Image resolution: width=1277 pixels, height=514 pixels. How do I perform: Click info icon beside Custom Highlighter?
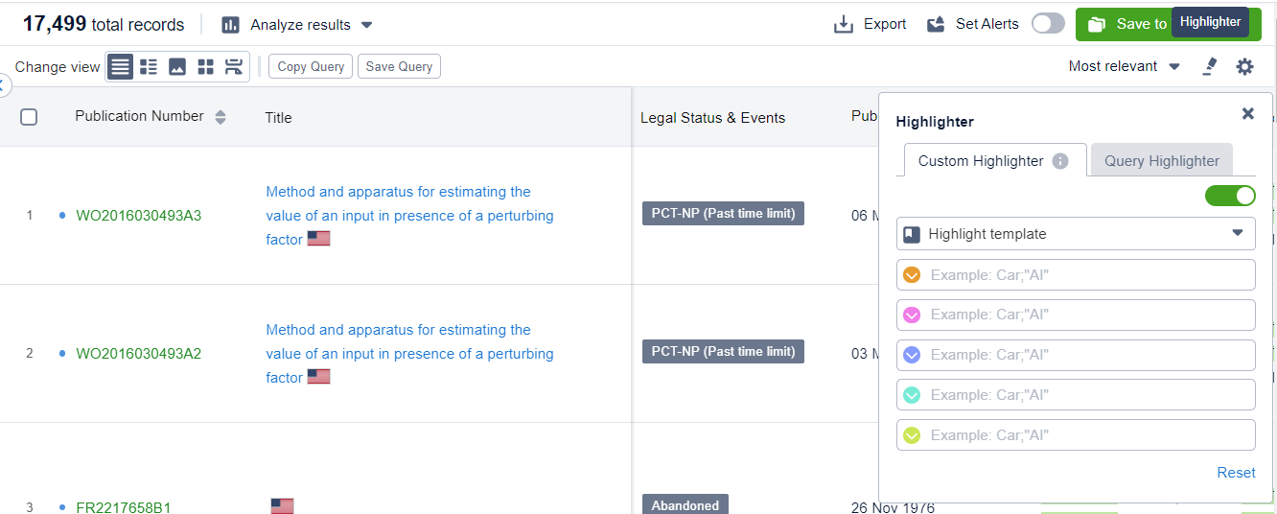tap(1060, 161)
